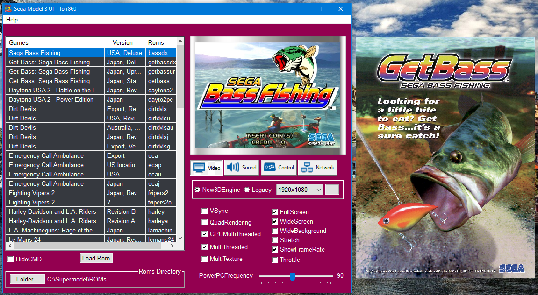This screenshot has height=295, width=538.
Task: Select Fighting Vipers 2 with rom fvipers2o
Action: [91, 202]
